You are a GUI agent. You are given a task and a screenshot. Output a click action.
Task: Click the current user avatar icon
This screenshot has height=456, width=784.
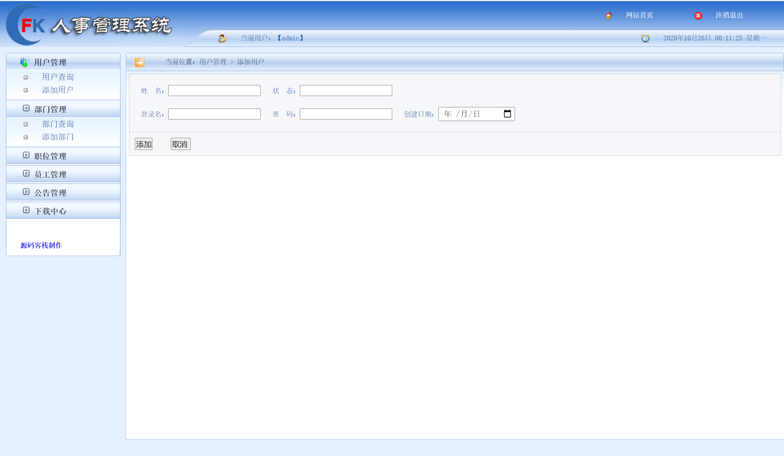pos(222,38)
